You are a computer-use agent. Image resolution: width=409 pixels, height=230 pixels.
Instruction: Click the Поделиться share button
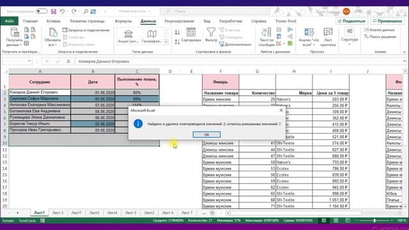[x=351, y=21]
